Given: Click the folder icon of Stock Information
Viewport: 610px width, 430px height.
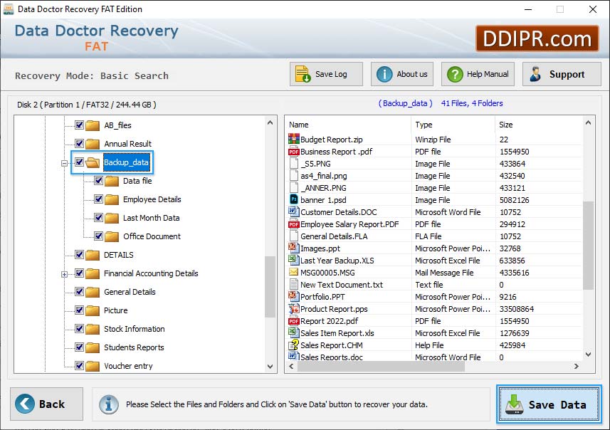Looking at the screenshot, I should click(93, 329).
